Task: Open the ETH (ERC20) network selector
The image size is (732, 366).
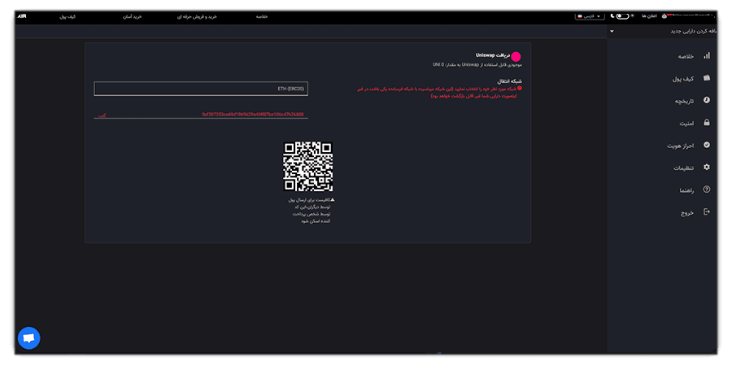Action: pos(201,89)
